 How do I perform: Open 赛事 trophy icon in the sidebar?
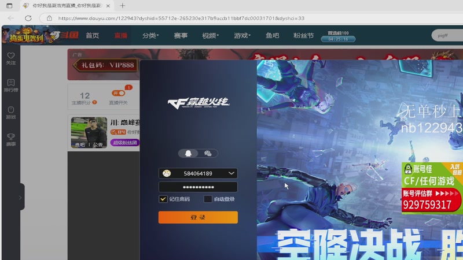click(11, 140)
